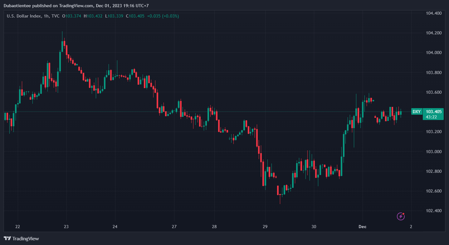449x245 pixels.
Task: Click the purple lightning bolt icon
Action: pyautogui.click(x=401, y=216)
